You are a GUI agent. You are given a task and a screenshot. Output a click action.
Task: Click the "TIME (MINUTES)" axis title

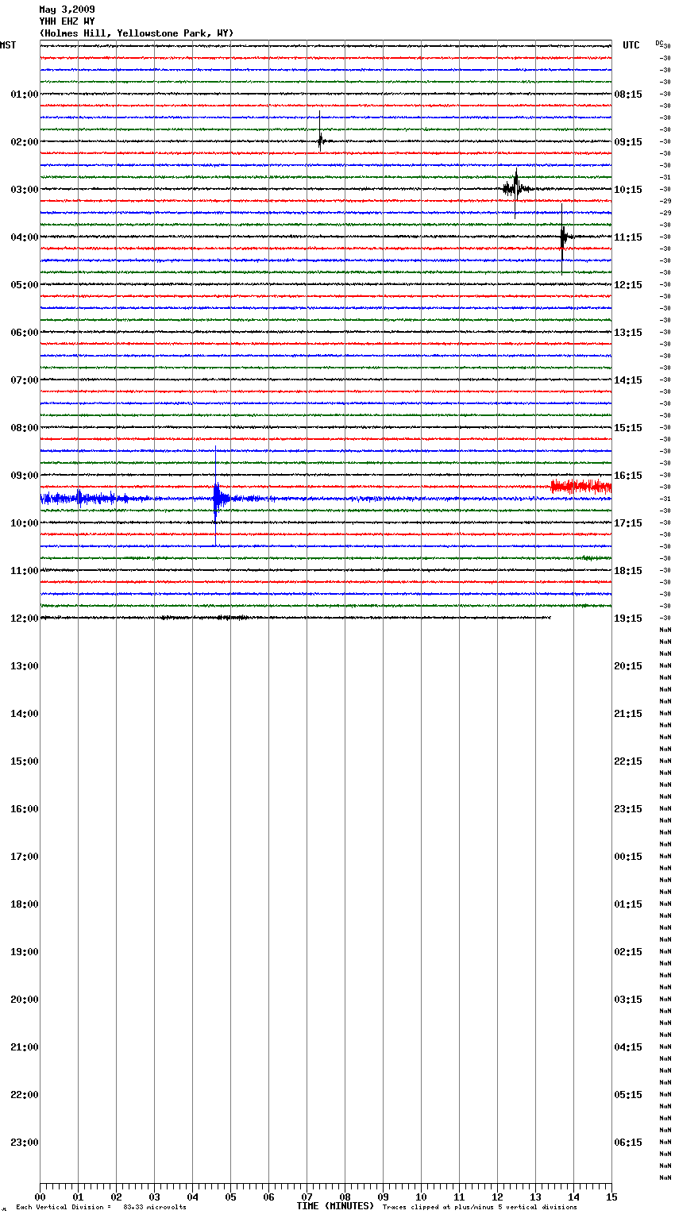pos(335,1206)
